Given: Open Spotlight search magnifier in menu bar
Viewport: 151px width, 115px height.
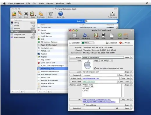Looking at the screenshot, I should (x=147, y=3).
